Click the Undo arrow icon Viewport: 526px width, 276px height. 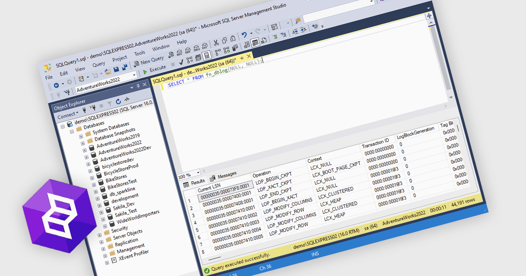pyautogui.click(x=244, y=35)
